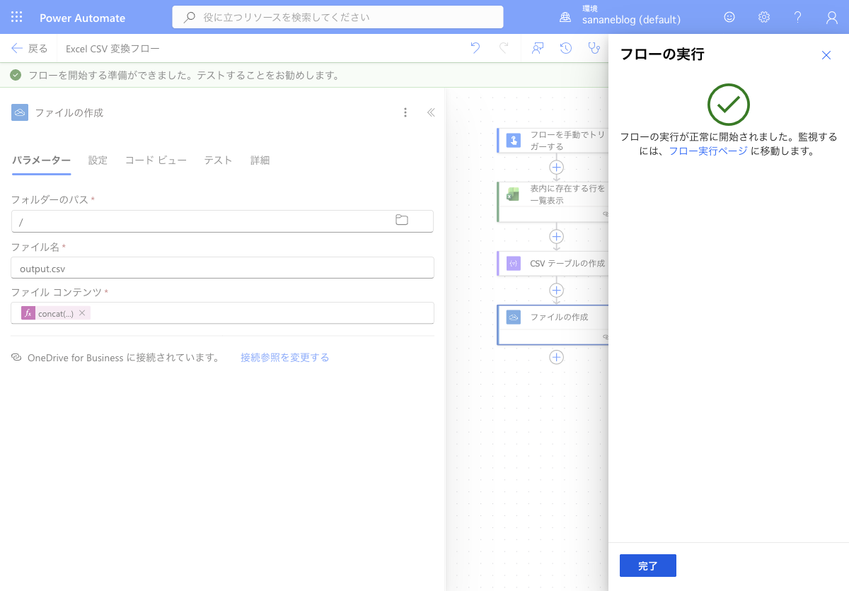This screenshot has width=849, height=591.
Task: Switch to the 設定 tab
Action: point(98,160)
